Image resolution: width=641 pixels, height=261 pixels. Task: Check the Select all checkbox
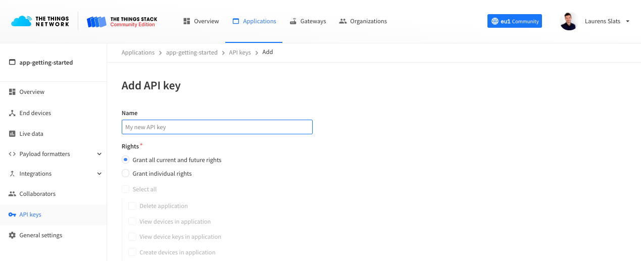tap(126, 189)
